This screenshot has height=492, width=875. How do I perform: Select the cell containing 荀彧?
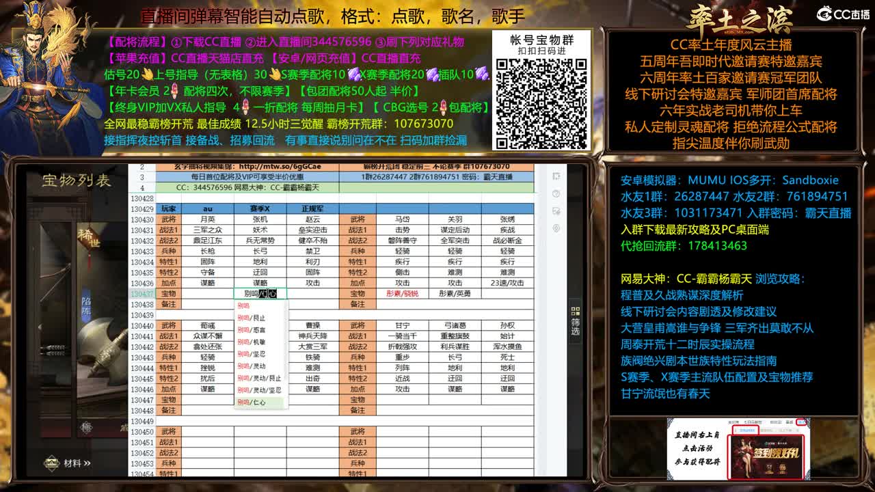point(207,325)
